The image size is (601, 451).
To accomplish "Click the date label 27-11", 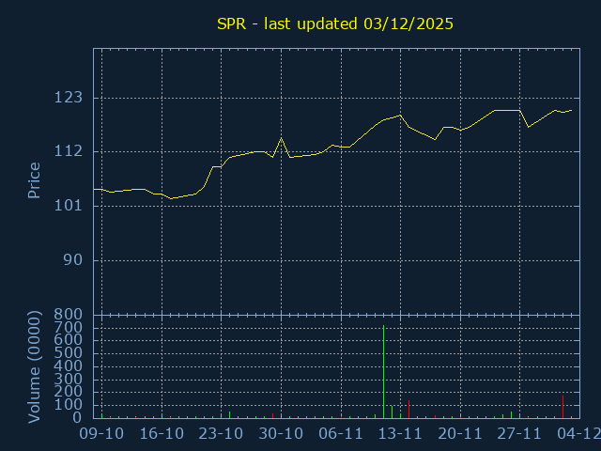I will (x=519, y=434).
